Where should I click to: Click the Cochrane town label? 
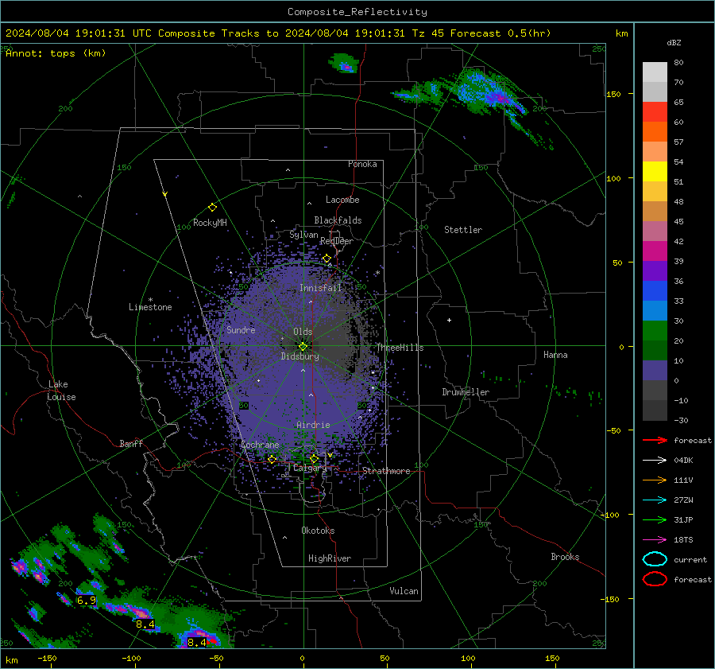click(x=260, y=445)
